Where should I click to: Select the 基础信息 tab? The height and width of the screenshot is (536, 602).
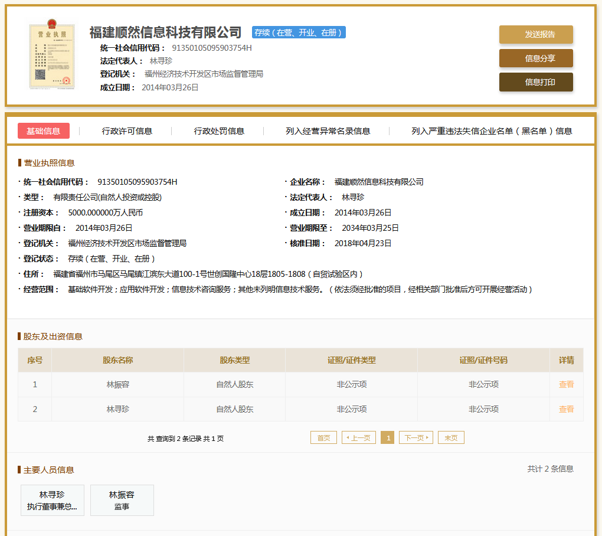[x=44, y=131]
